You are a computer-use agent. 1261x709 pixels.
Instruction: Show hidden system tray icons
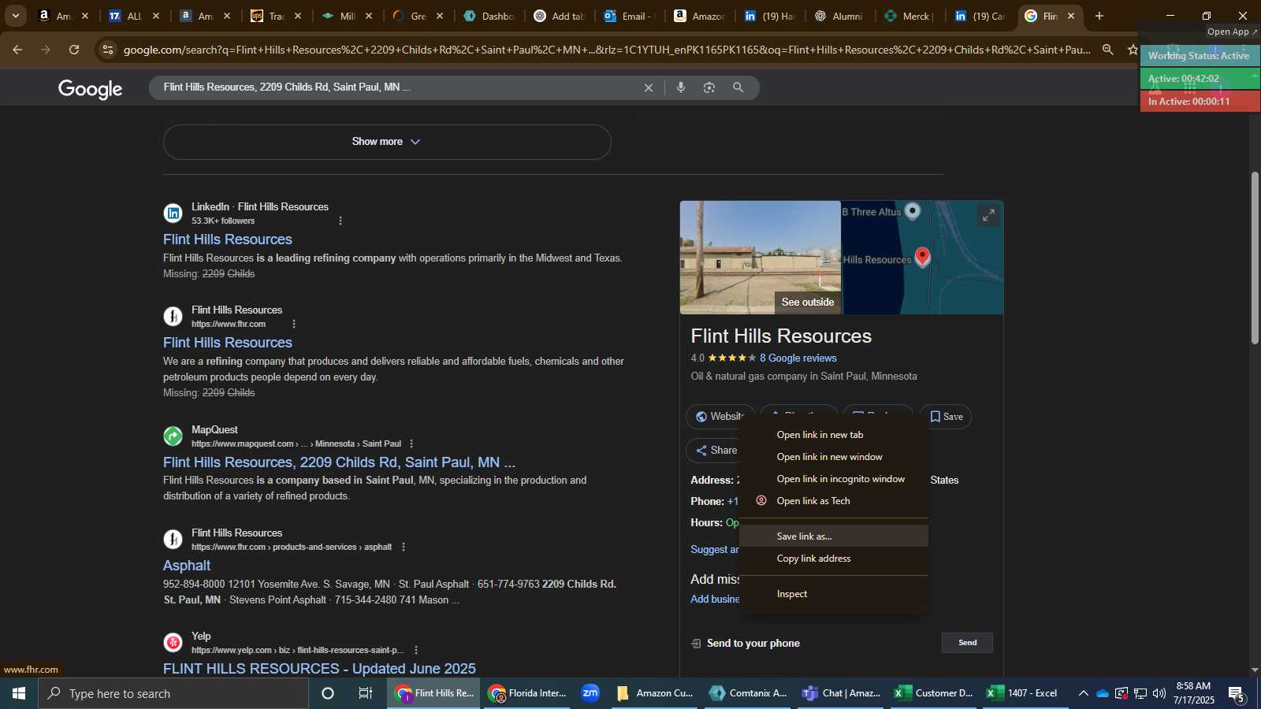pyautogui.click(x=1084, y=693)
